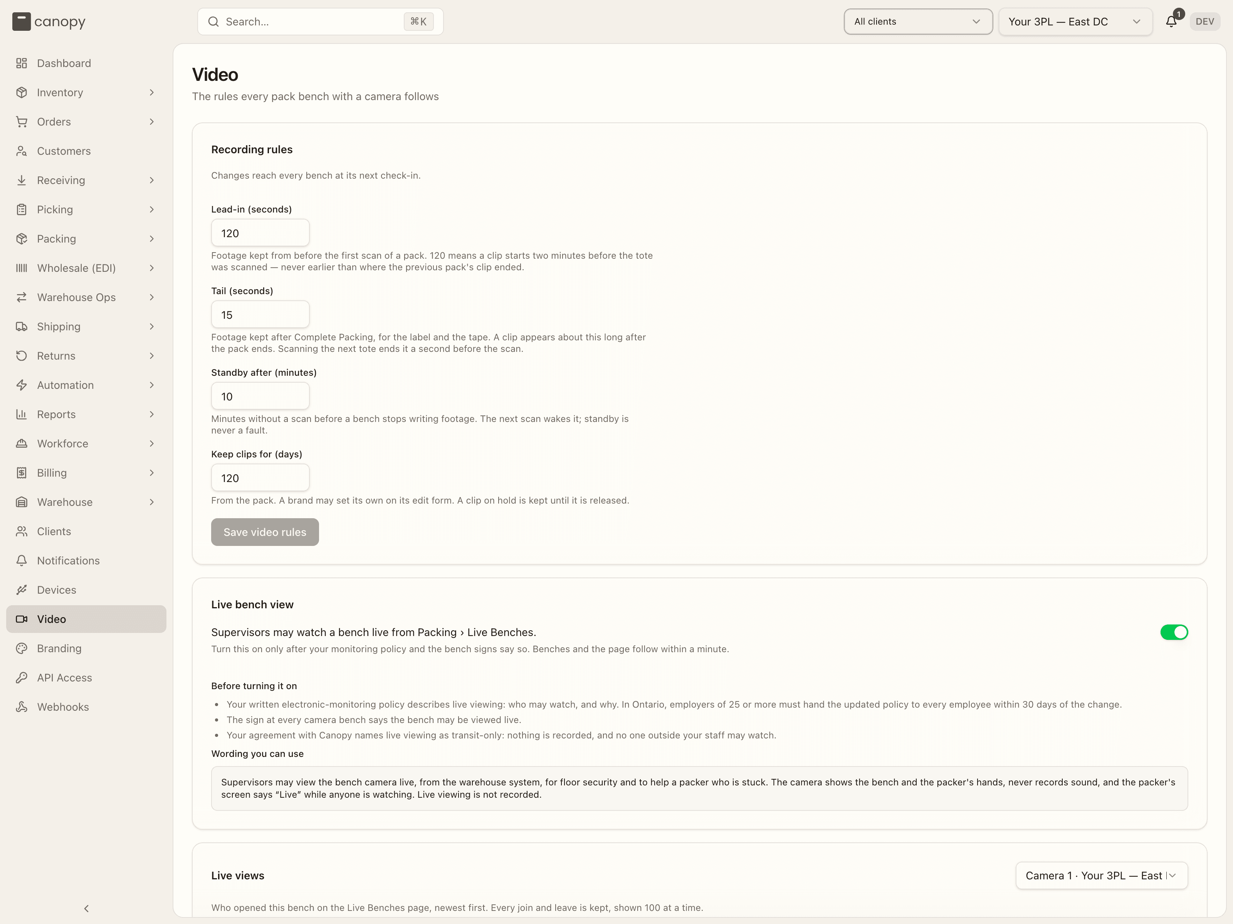This screenshot has width=1233, height=924.
Task: Open Notifications settings page
Action: (x=86, y=561)
